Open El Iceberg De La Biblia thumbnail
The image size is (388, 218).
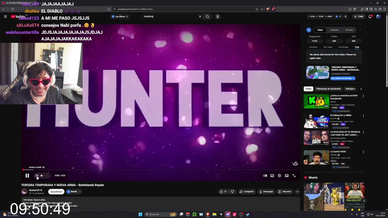316,121
